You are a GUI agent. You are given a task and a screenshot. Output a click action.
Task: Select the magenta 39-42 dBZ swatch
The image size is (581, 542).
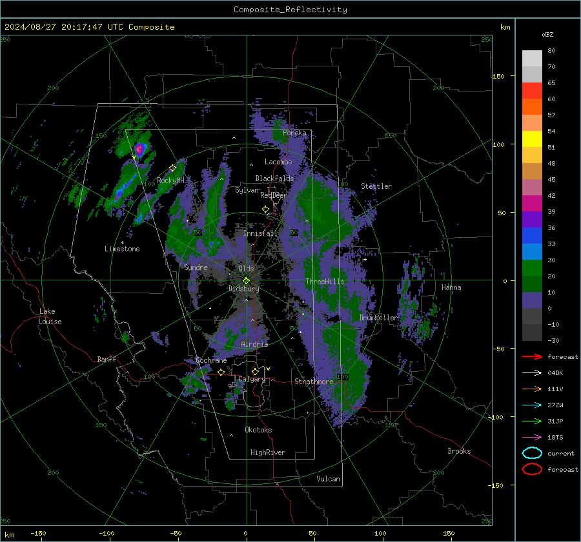click(532, 204)
